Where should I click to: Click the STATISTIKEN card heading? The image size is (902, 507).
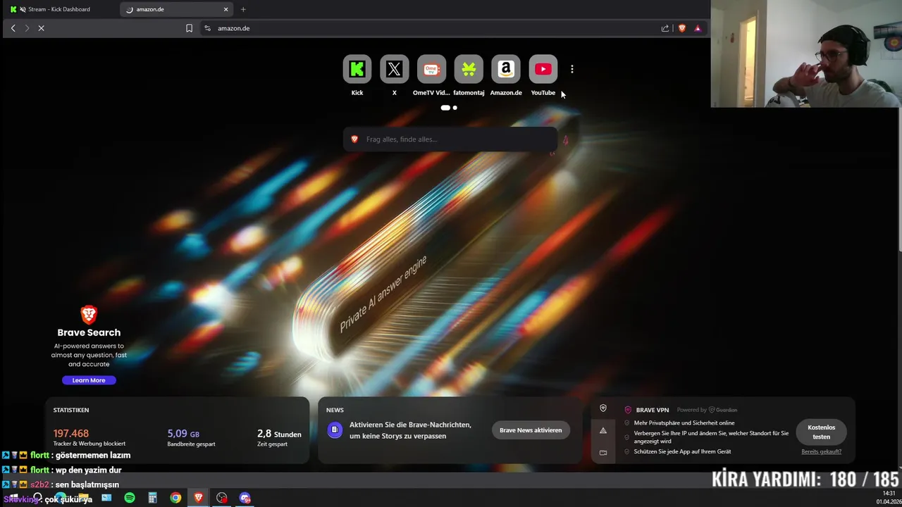click(x=71, y=410)
